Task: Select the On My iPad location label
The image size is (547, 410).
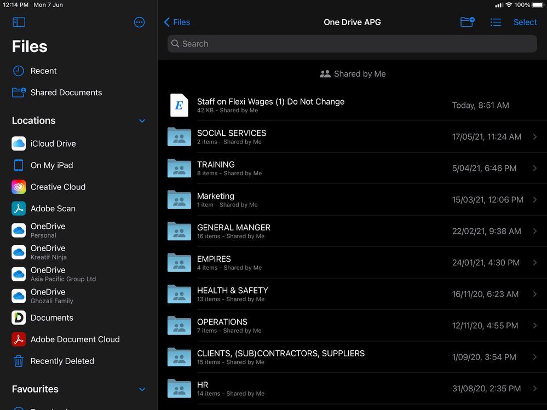Action: coord(51,165)
